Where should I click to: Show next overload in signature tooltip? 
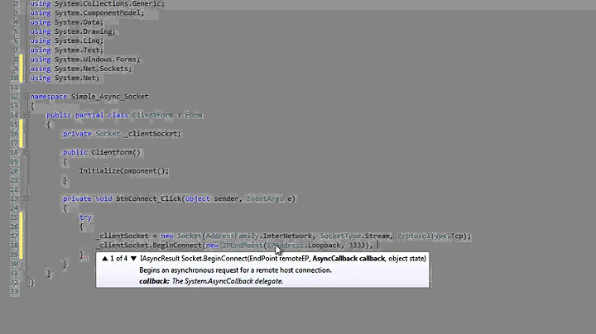[x=133, y=259]
